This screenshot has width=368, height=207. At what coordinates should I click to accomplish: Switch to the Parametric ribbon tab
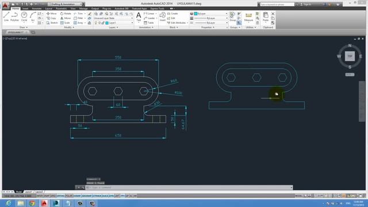62,9
